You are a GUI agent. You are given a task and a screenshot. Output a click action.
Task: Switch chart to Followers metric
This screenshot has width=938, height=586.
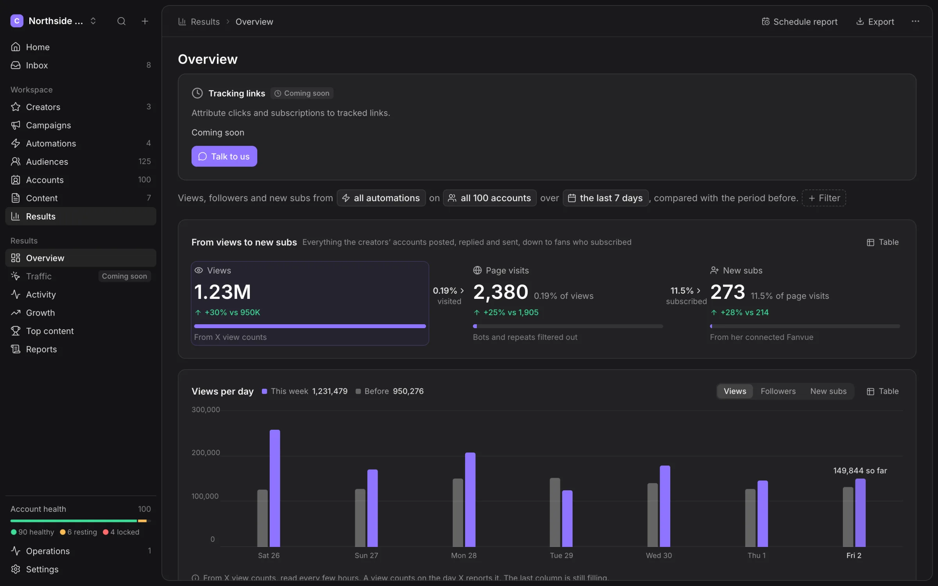click(x=778, y=391)
